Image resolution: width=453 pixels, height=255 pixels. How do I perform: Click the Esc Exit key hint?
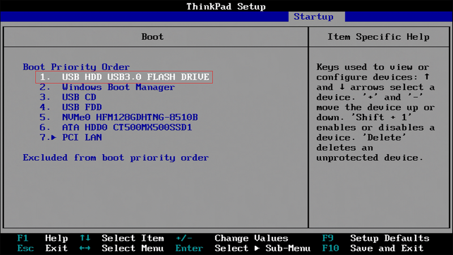coord(42,248)
